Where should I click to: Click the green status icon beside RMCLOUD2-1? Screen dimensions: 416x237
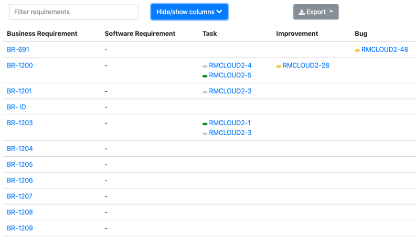205,124
